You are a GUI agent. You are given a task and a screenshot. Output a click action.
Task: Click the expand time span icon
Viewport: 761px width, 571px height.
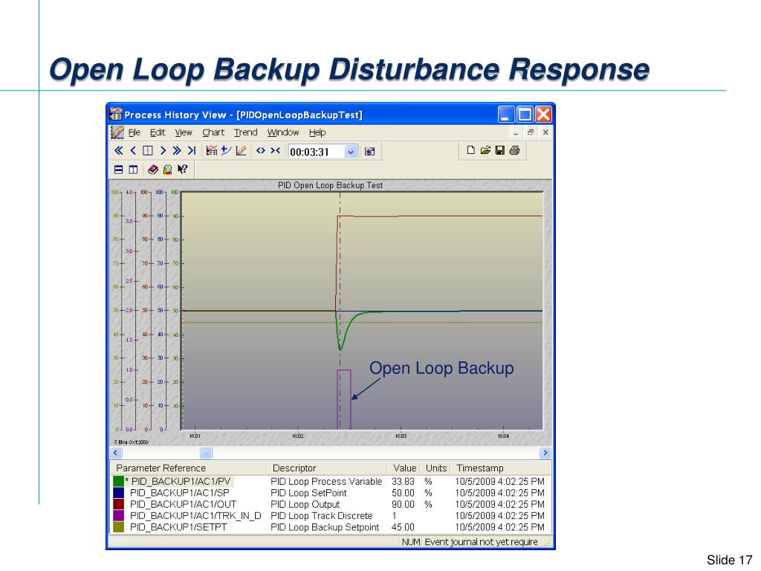click(261, 151)
